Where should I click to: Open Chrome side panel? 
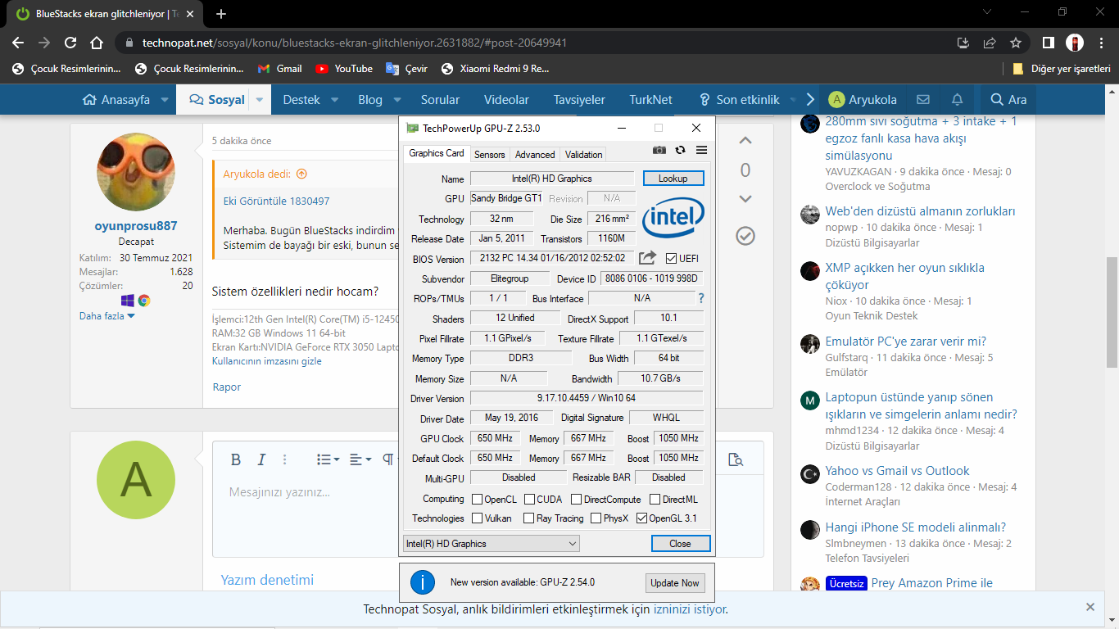click(1048, 43)
